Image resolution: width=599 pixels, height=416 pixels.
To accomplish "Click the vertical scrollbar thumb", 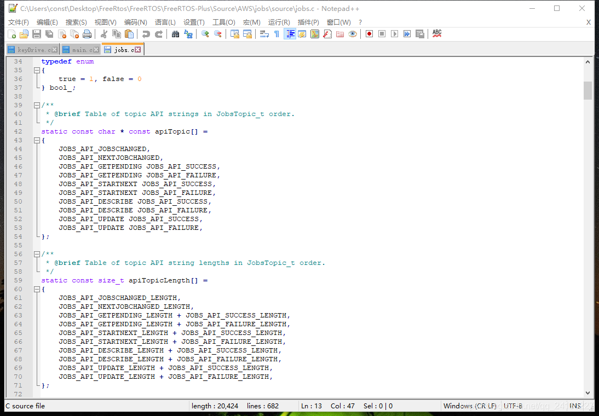I will click(588, 90).
